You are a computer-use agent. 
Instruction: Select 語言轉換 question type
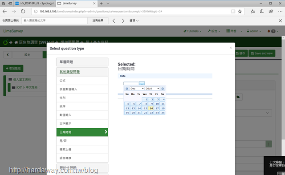tap(82, 158)
